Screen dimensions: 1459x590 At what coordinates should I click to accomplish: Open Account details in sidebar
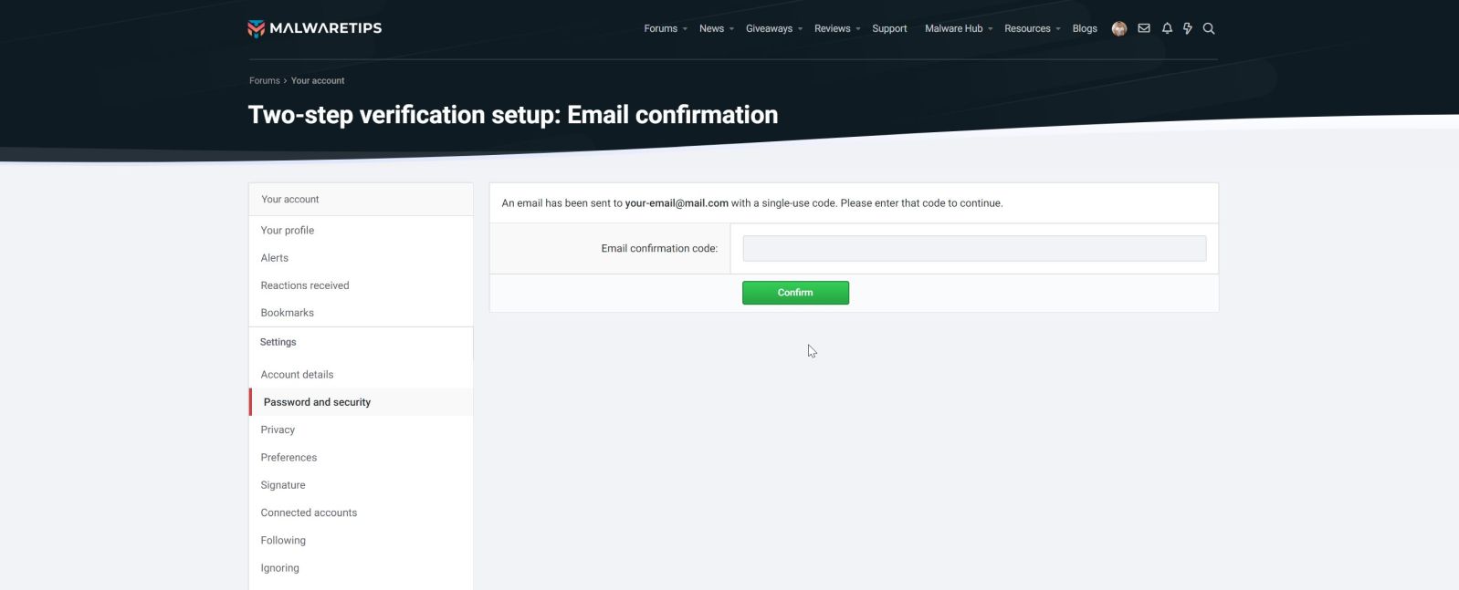(x=297, y=375)
